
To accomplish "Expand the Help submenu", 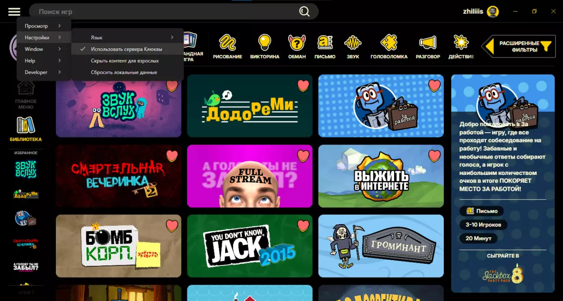I will 44,61.
